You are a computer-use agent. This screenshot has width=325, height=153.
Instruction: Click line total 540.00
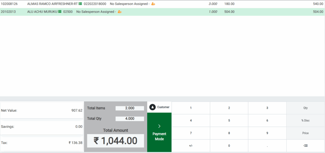pyautogui.click(x=318, y=4)
